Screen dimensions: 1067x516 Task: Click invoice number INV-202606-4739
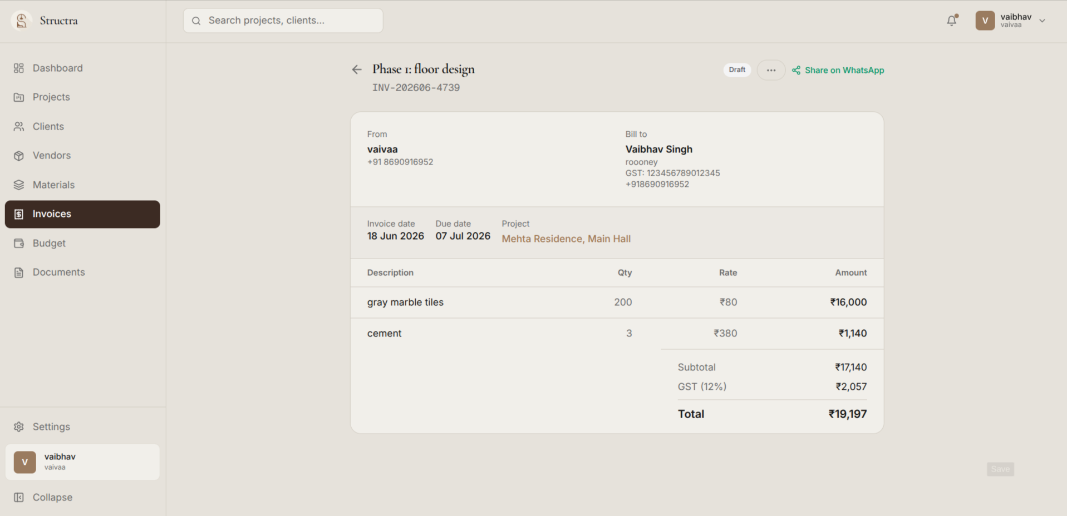416,88
